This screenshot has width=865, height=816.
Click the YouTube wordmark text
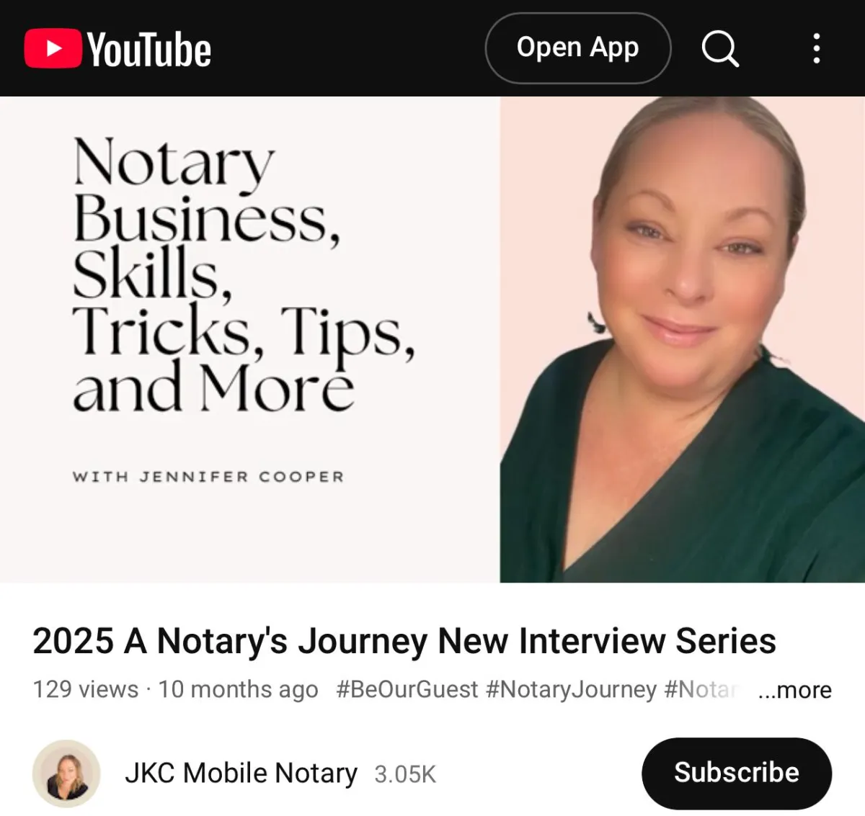click(149, 50)
